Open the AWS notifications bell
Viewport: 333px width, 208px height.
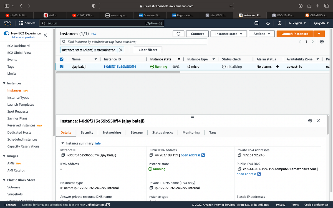coord(268,23)
